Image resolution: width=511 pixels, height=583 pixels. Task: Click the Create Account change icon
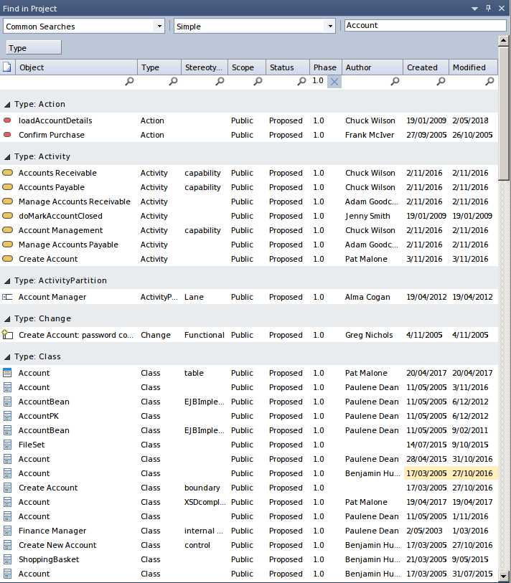pyautogui.click(x=8, y=335)
